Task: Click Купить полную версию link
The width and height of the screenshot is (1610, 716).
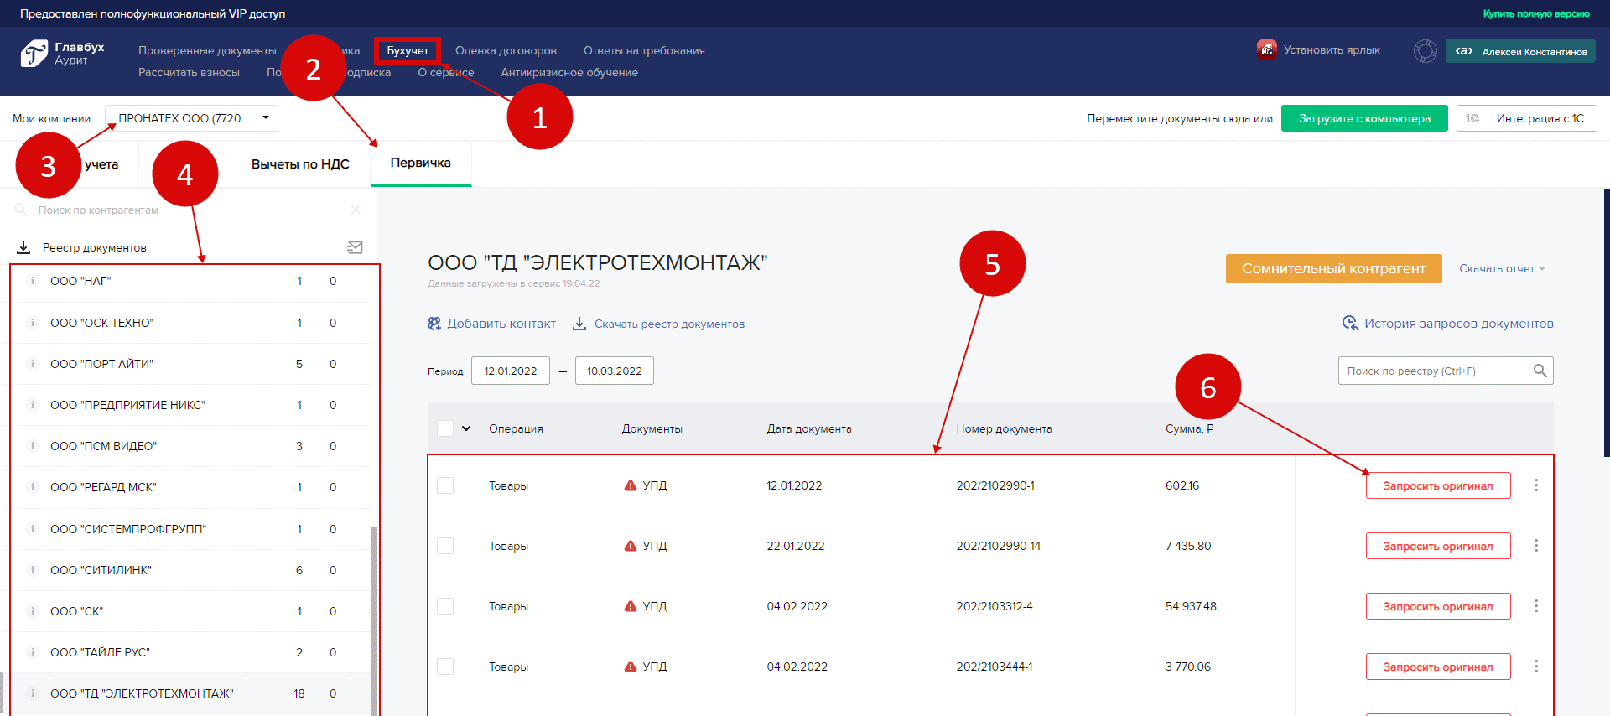Action: 1536,13
